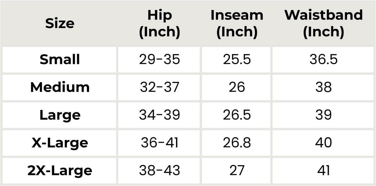Select the waistband value 41 cell

323,170
